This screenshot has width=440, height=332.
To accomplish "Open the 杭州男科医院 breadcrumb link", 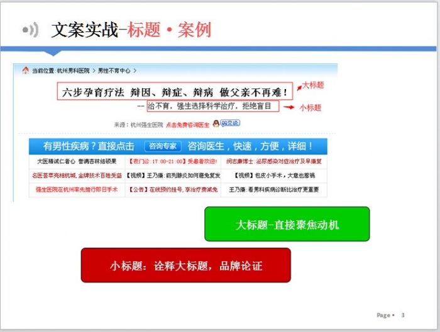I will [73, 71].
